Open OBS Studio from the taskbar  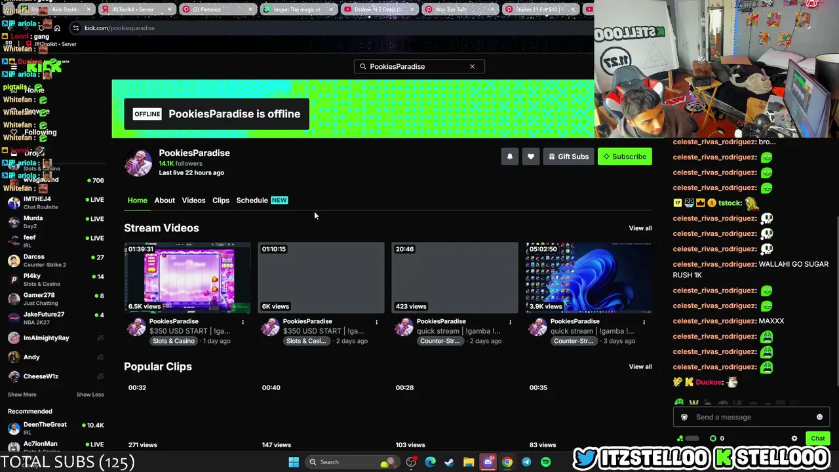411,462
